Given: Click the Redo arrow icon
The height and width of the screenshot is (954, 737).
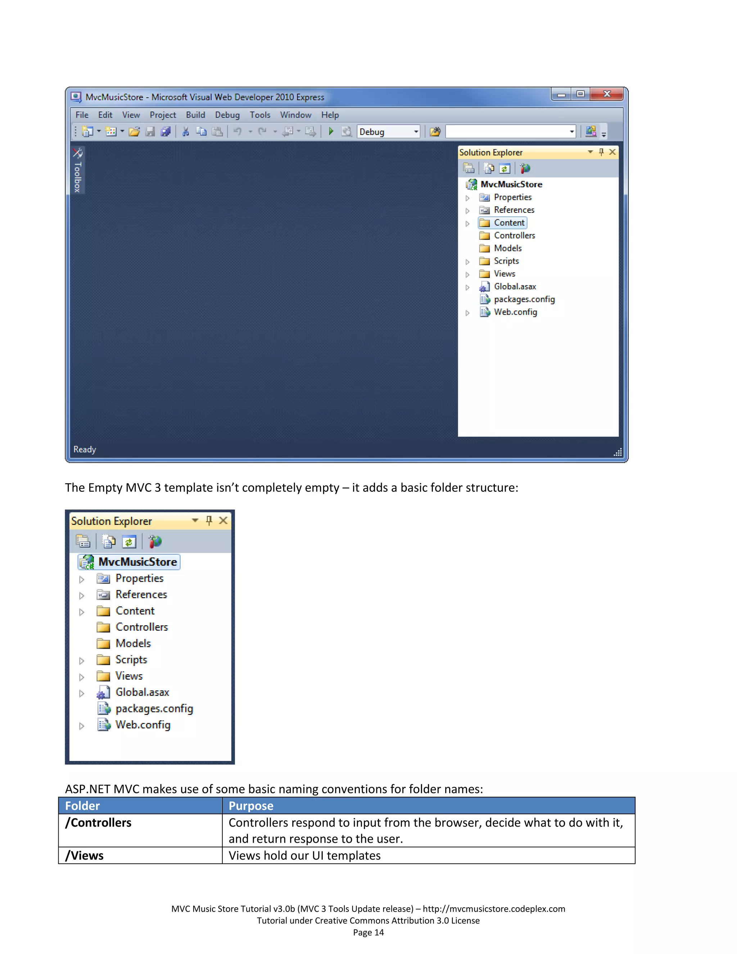Looking at the screenshot, I should coord(262,131).
